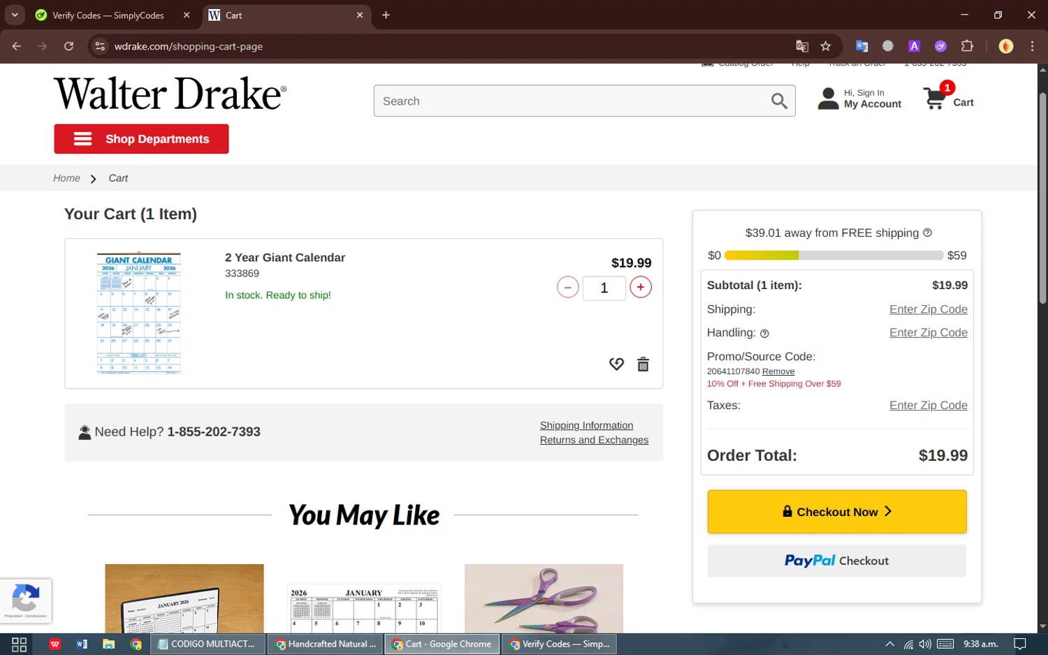Open a new browser tab
The height and width of the screenshot is (655, 1048).
pyautogui.click(x=386, y=15)
